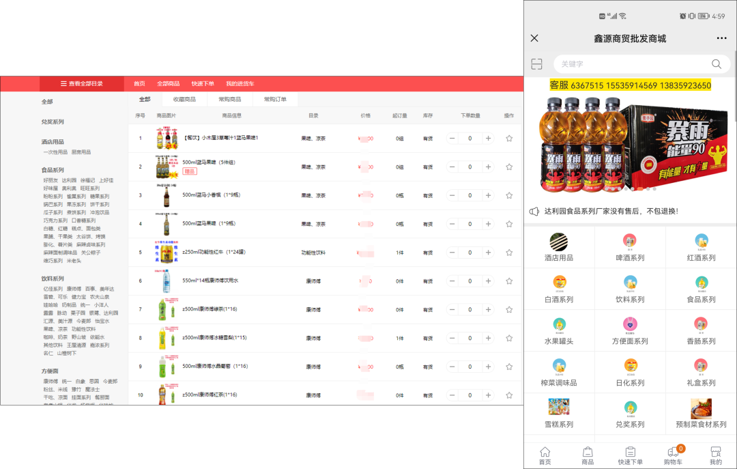Open the 方便面 heading in the sidebar

pos(50,371)
